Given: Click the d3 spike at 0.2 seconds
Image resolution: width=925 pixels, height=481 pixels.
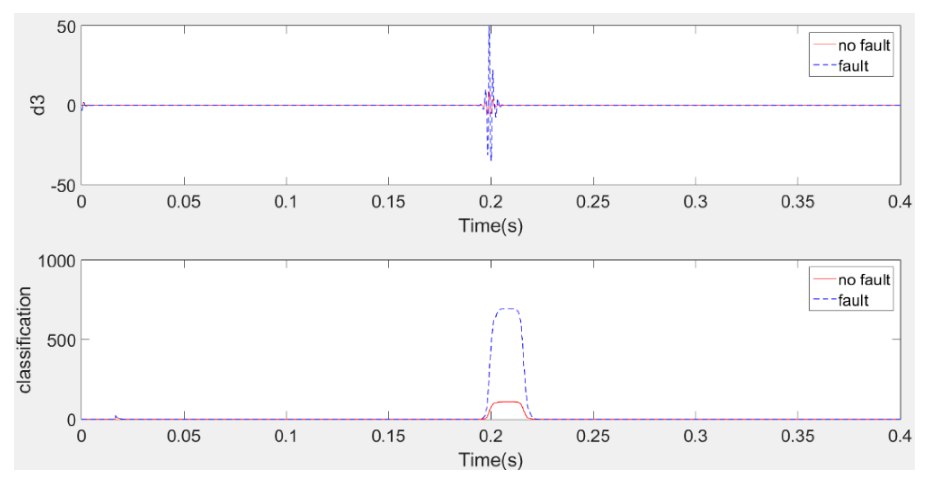Looking at the screenshot, I should click(490, 54).
